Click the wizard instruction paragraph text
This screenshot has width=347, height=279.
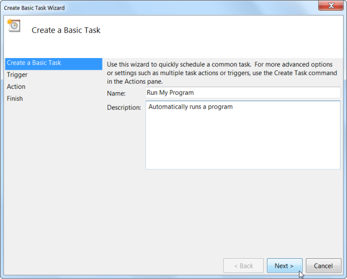[222, 72]
